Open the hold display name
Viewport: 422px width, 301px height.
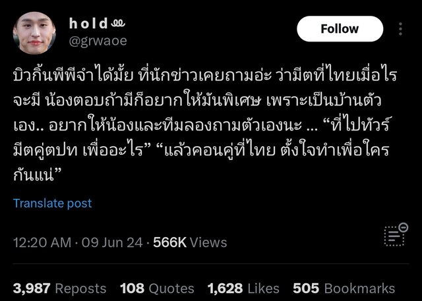click(88, 23)
